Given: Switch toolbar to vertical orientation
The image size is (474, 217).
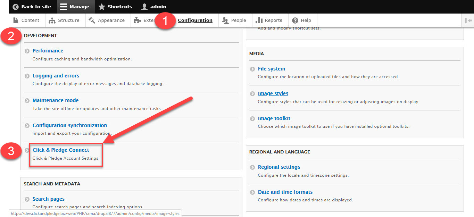Looking at the screenshot, I should [x=468, y=20].
